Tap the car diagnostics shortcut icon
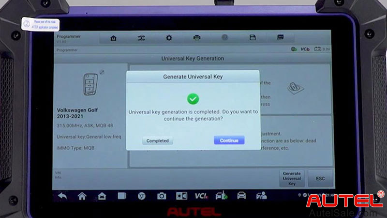Viewport: 387px width, 218px height. [x=241, y=196]
